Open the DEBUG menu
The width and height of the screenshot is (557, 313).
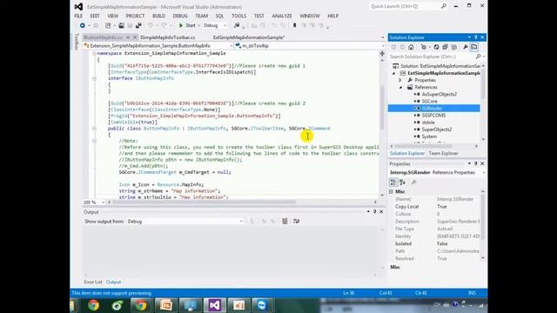(180, 16)
